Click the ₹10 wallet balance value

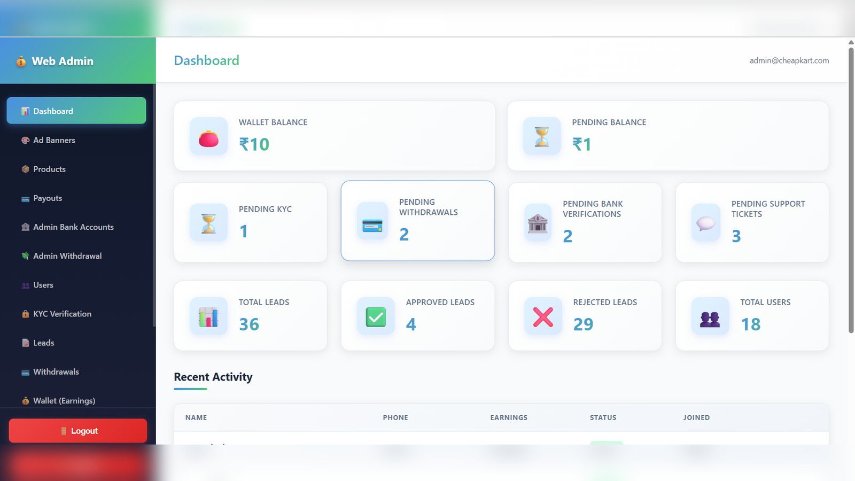click(254, 144)
